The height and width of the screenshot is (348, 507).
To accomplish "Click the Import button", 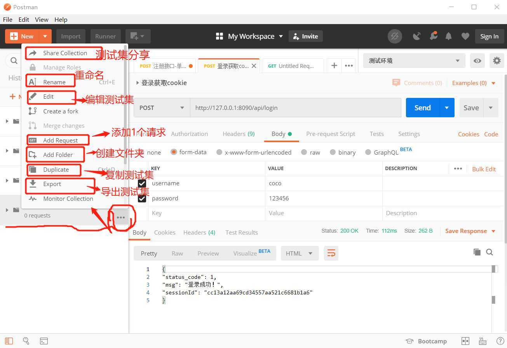I will tap(71, 36).
